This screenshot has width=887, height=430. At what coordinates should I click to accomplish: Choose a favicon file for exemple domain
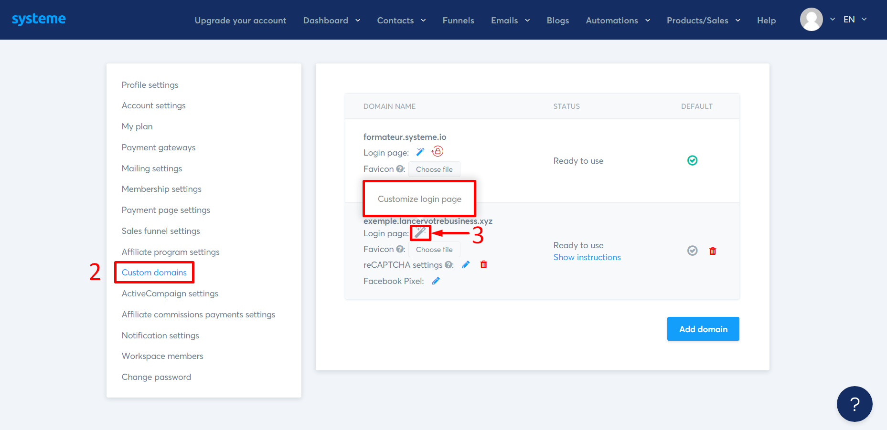[x=434, y=249]
